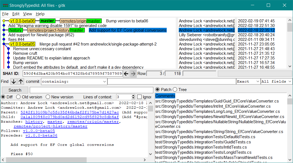
Task: Go forward to next commit arrow
Action: coord(133,74)
